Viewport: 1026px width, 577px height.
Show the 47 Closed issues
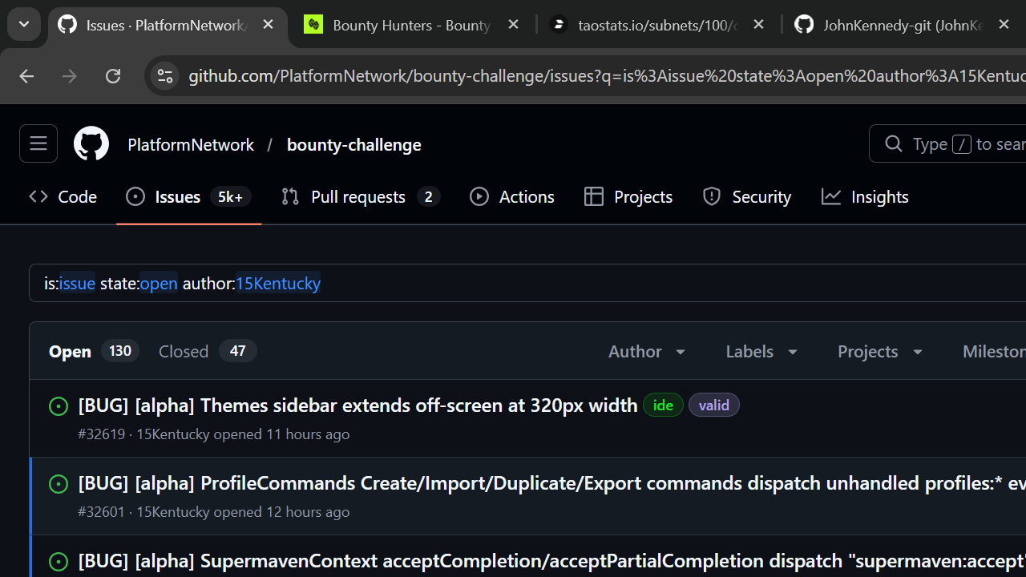(x=208, y=351)
